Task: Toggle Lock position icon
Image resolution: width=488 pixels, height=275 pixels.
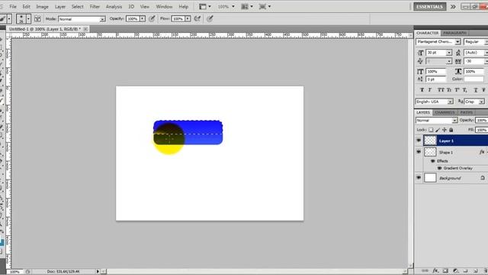Action: point(445,130)
